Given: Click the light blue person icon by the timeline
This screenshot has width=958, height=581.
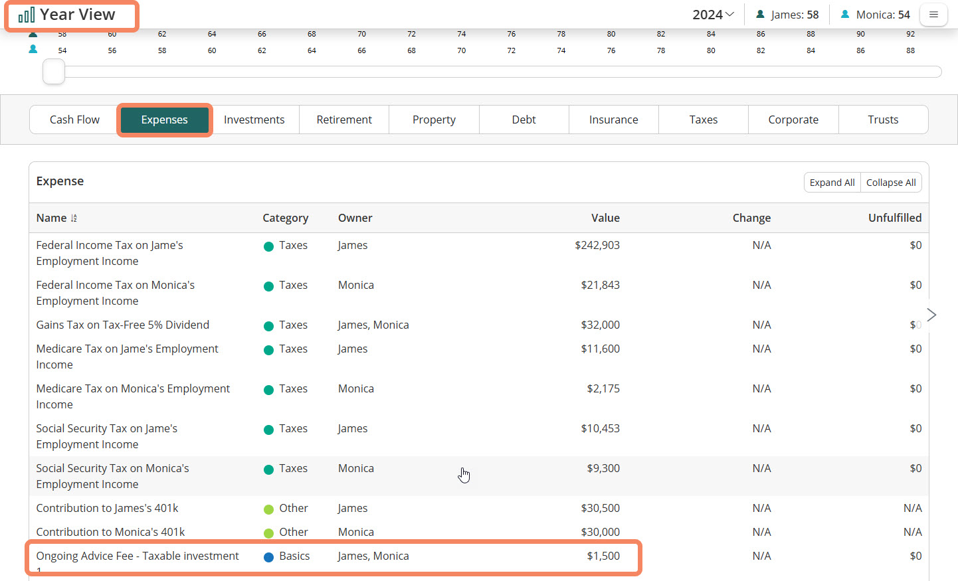Looking at the screenshot, I should click(x=33, y=50).
